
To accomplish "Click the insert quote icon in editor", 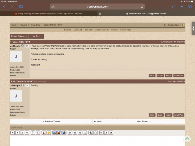I will (x=101, y=133).
